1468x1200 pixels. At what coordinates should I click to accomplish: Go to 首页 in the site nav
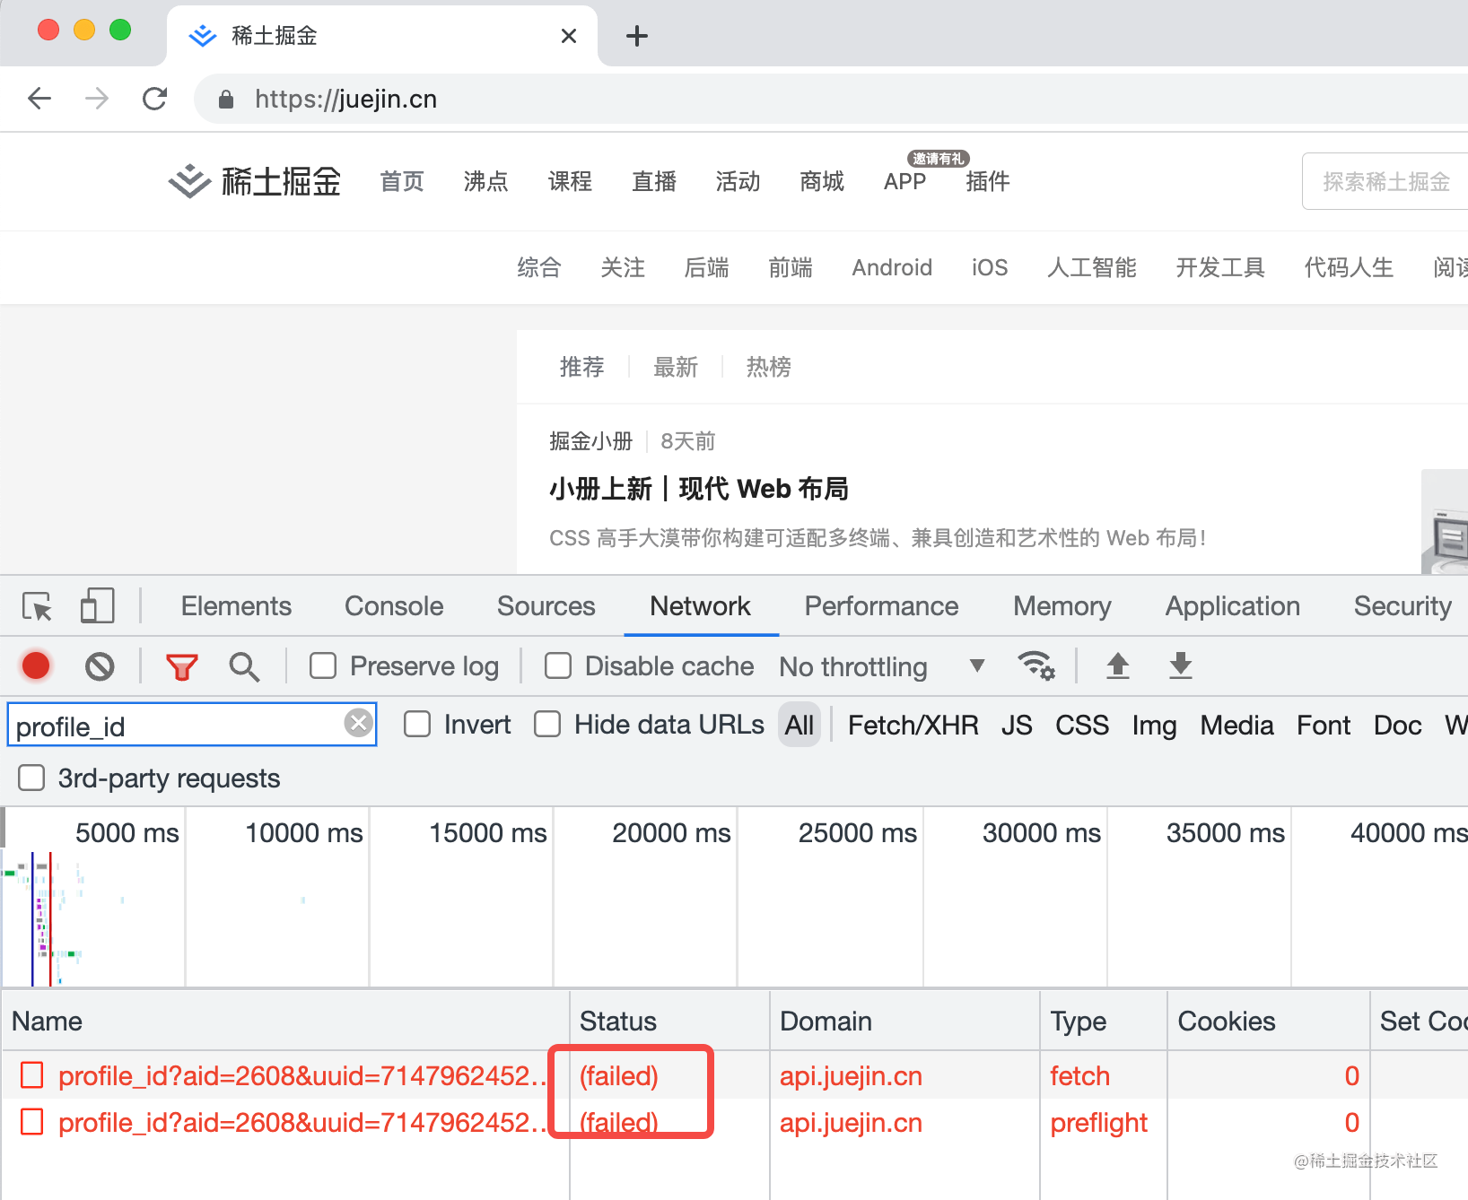(402, 181)
